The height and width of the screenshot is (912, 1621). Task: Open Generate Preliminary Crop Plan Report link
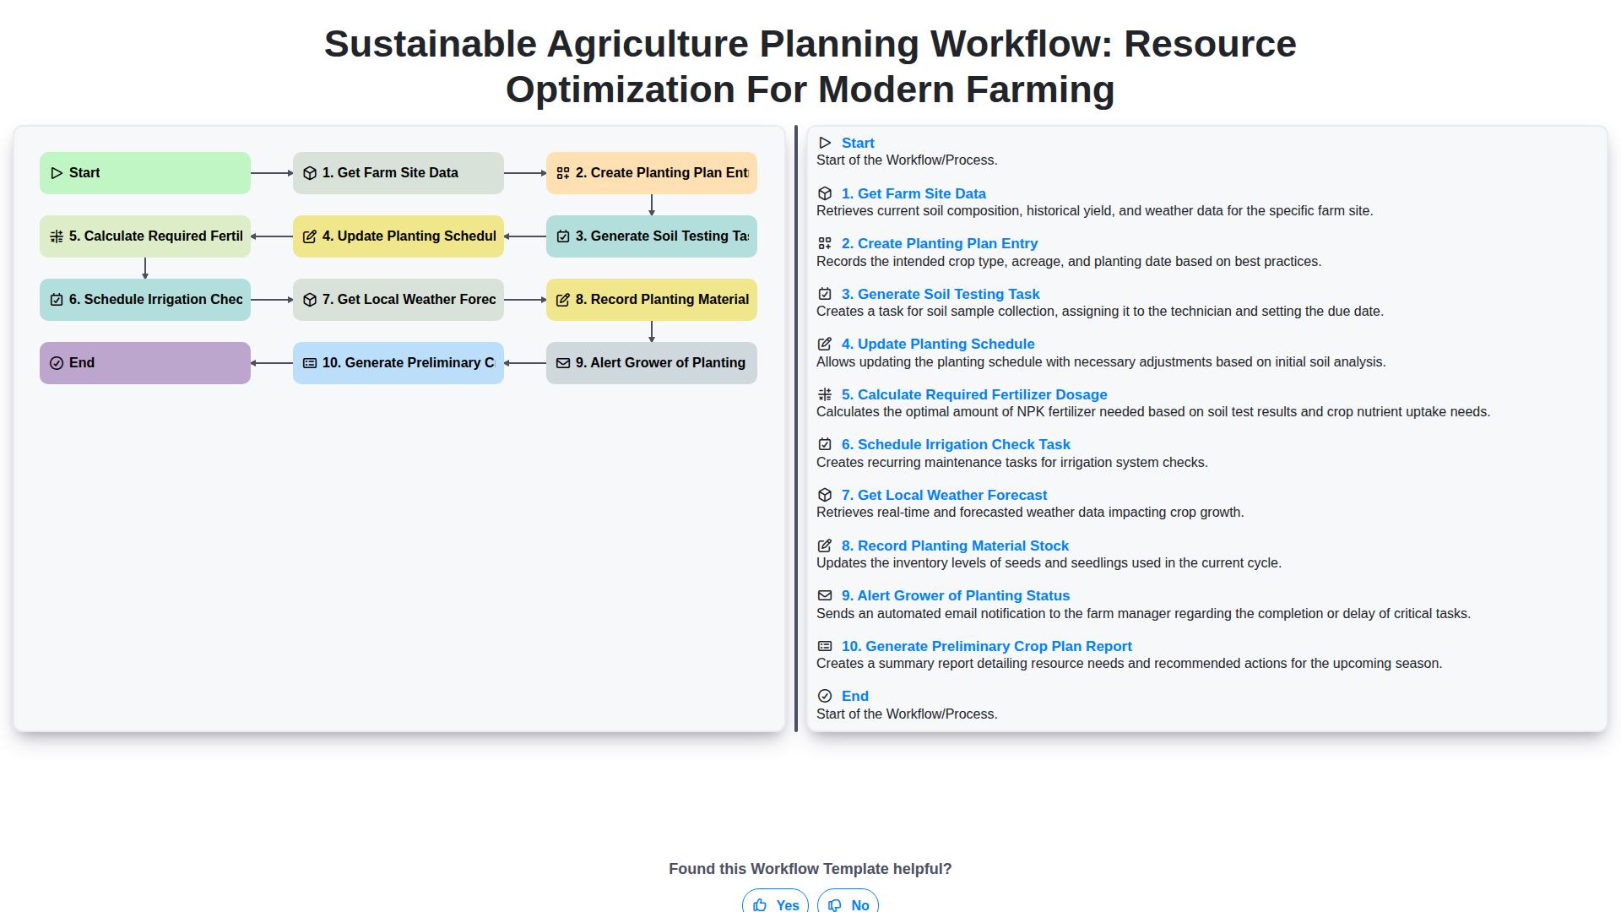tap(986, 646)
